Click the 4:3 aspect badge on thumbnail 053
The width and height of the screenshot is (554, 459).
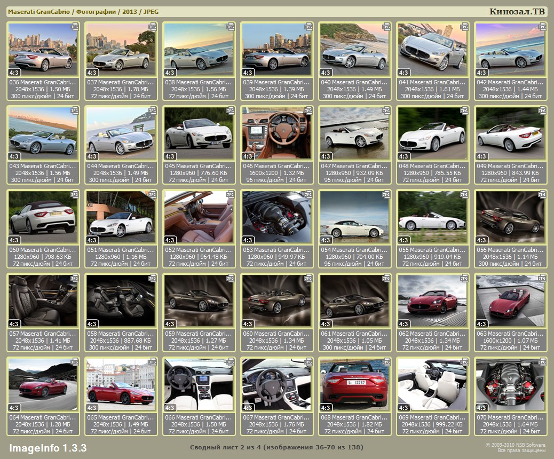point(248,240)
